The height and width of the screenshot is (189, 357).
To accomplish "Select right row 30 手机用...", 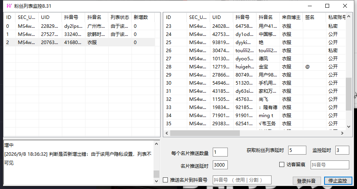I will [255, 83].
